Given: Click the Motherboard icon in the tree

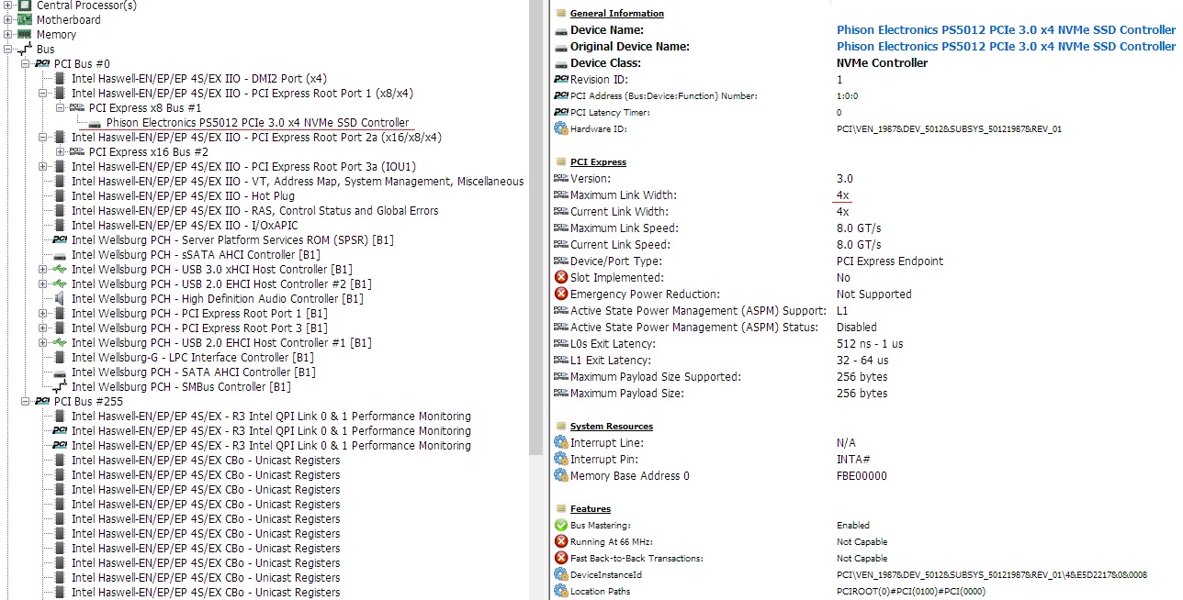Looking at the screenshot, I should click(x=25, y=19).
